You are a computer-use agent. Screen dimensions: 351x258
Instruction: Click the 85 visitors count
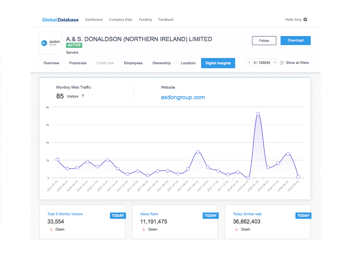click(60, 96)
